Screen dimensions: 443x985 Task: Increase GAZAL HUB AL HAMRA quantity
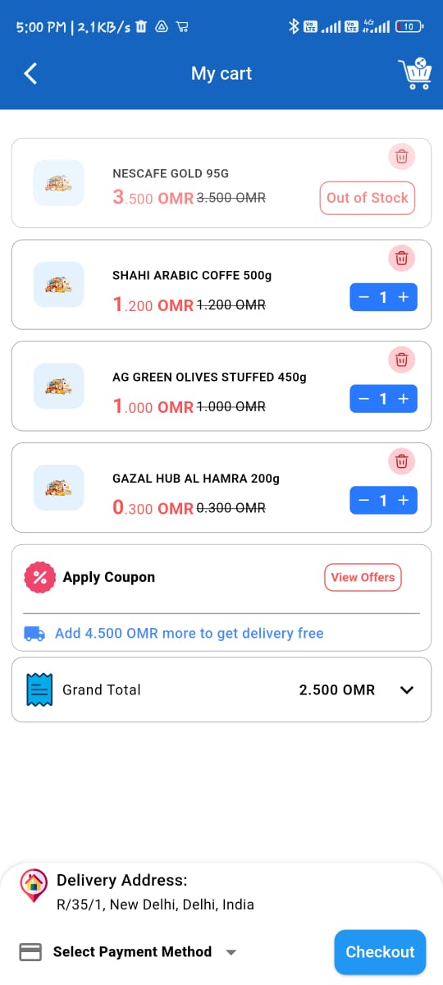coord(404,501)
